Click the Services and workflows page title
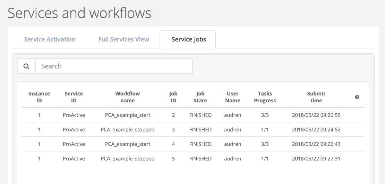The image size is (385, 184). coord(79,13)
